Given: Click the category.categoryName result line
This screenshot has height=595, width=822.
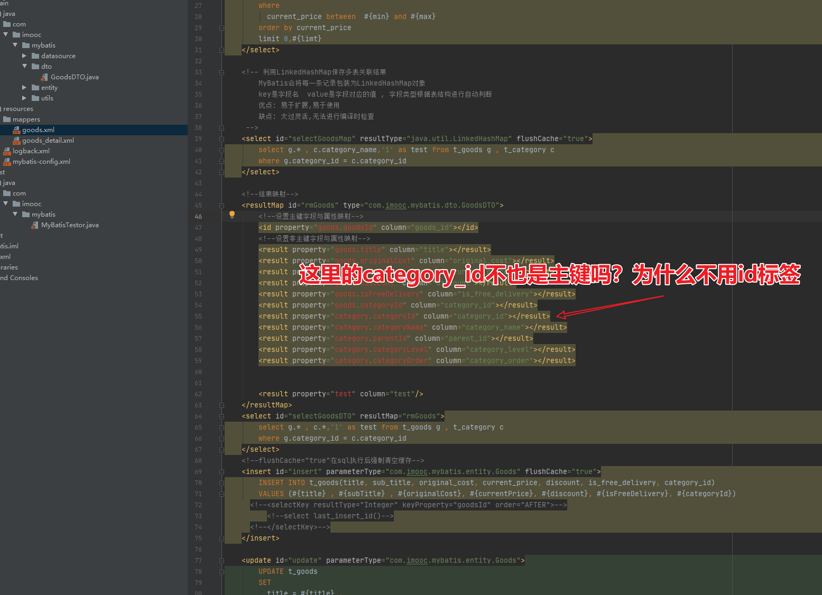Looking at the screenshot, I should click(x=413, y=328).
